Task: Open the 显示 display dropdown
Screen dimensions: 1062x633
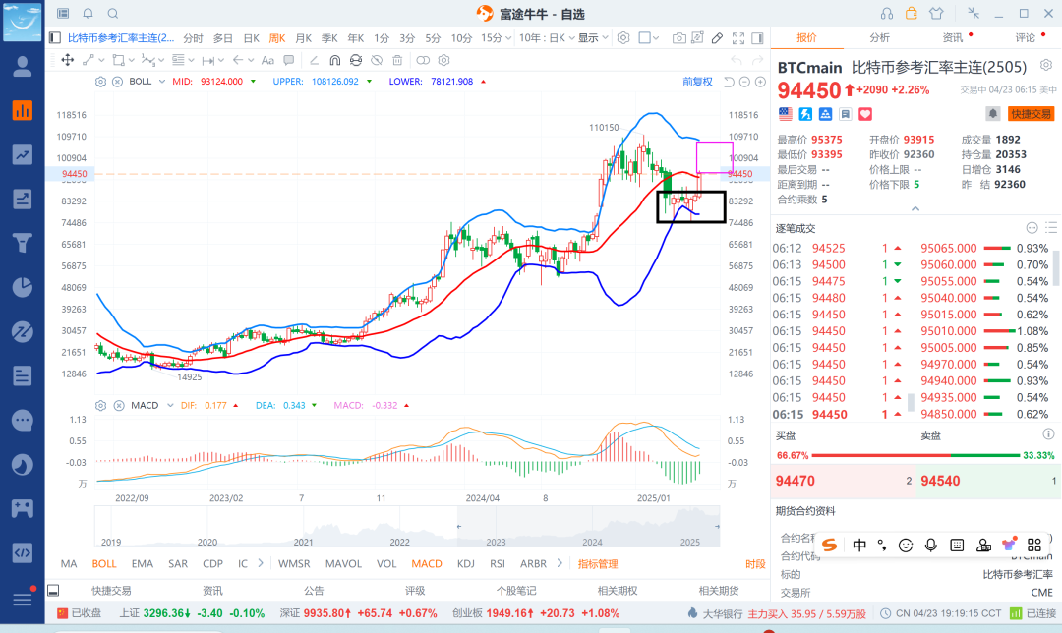Action: (593, 38)
